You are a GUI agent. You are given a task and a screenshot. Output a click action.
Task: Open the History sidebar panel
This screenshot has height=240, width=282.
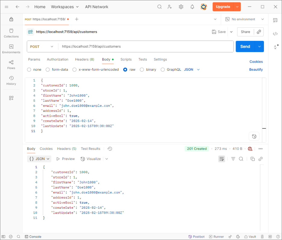pyautogui.click(x=11, y=80)
